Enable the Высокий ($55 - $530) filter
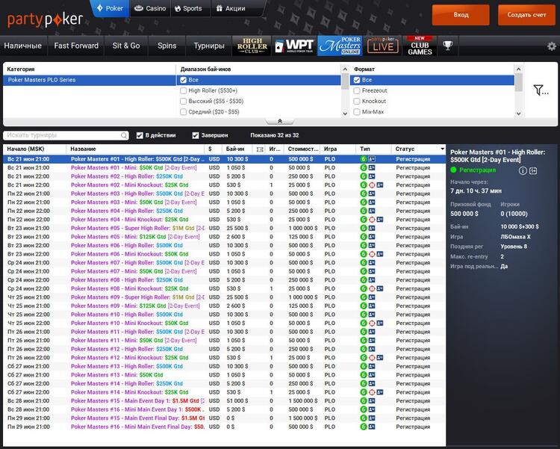 (x=184, y=101)
